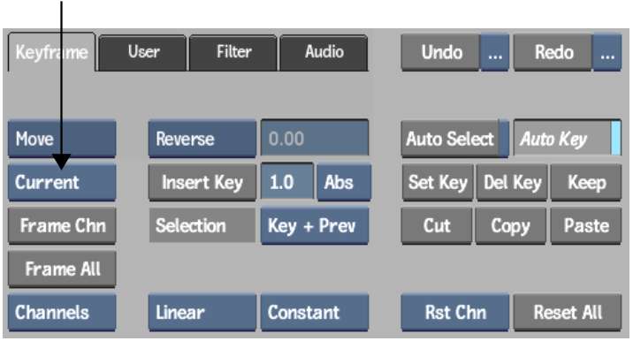This screenshot has width=633, height=341.
Task: Toggle the Abs mode button
Action: point(344,182)
